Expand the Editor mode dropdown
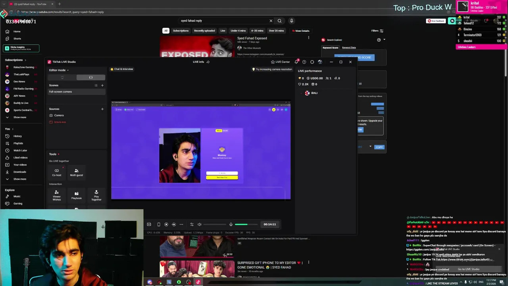508x286 pixels. point(59,70)
